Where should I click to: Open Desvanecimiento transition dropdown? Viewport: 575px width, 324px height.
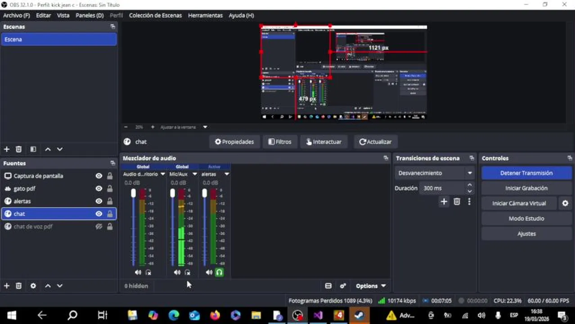pos(435,173)
